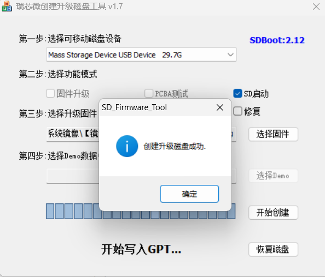The image size is (325, 277).
Task: Click the 选择固件 button
Action: (x=273, y=134)
